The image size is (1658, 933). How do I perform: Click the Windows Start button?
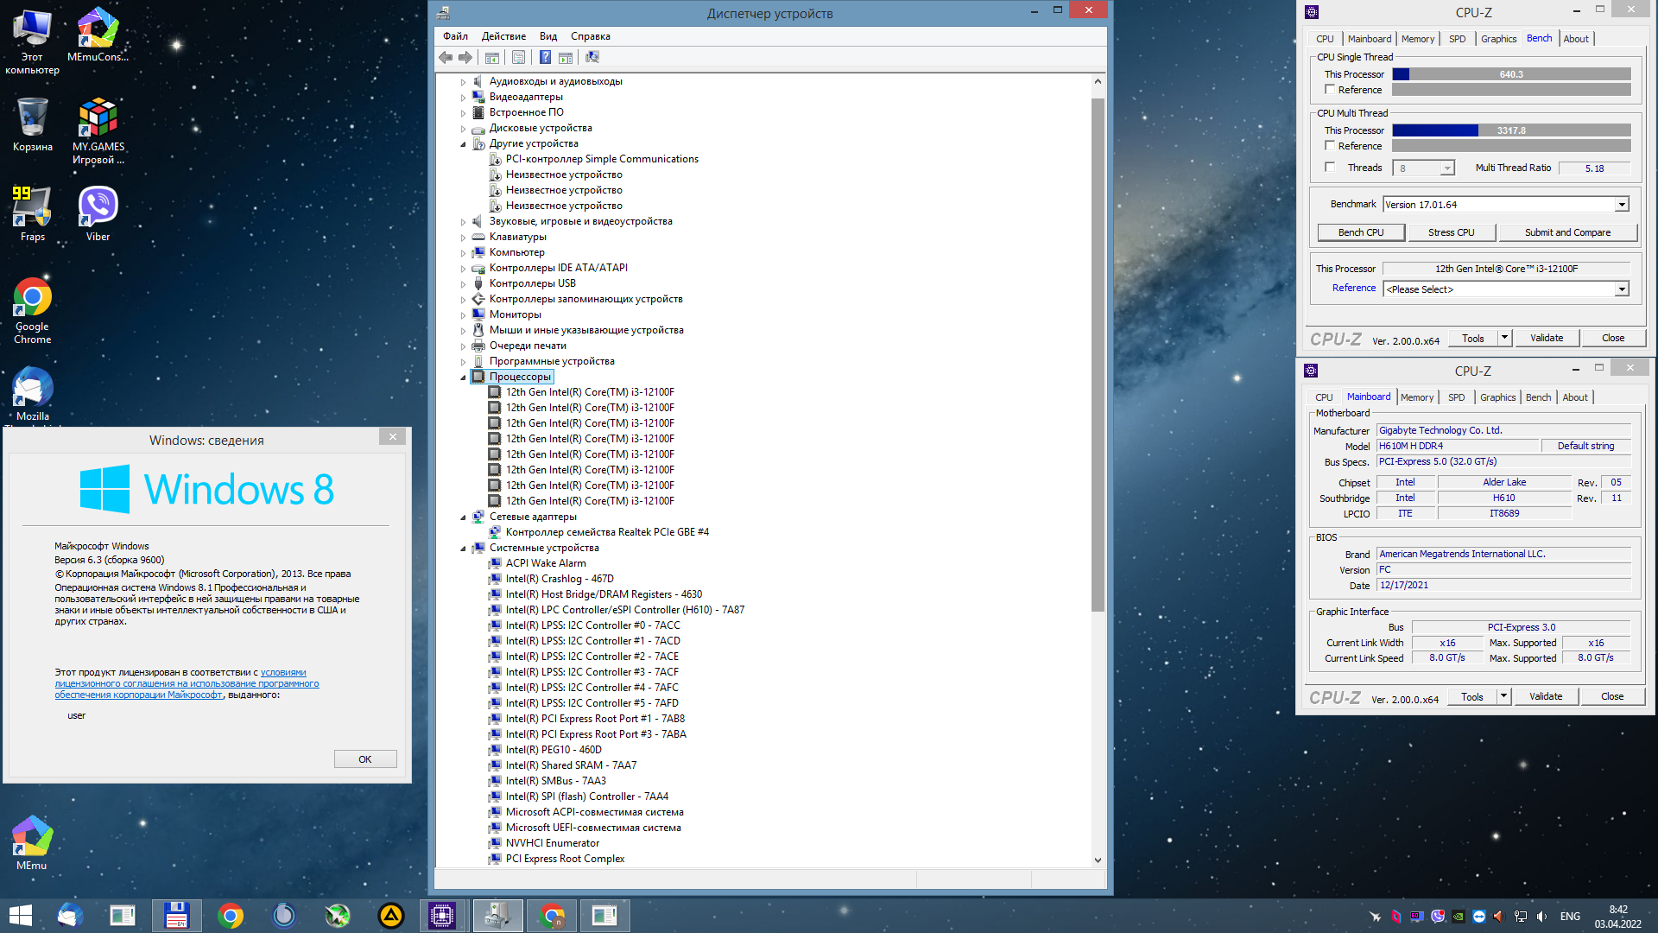21,916
